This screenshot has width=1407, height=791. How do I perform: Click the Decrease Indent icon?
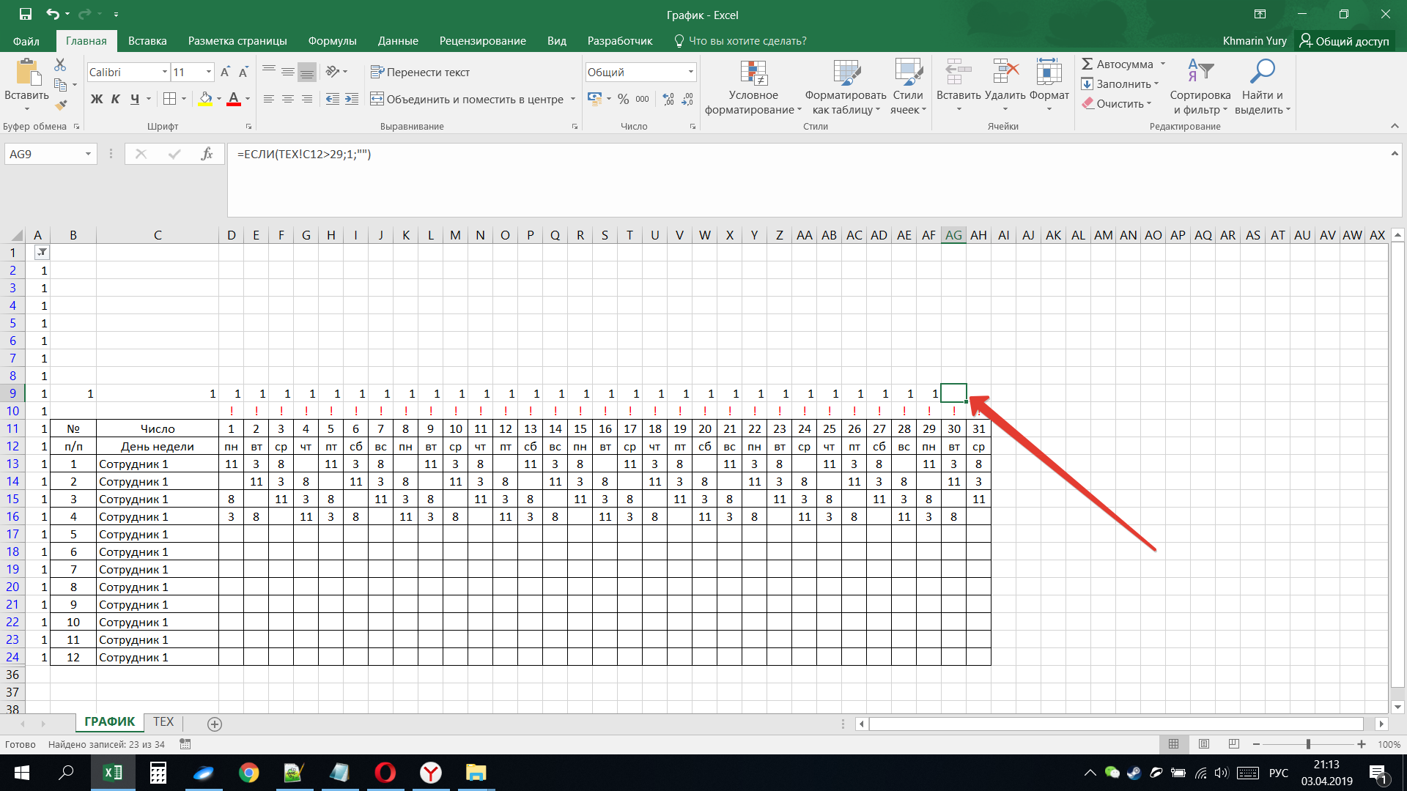[333, 99]
